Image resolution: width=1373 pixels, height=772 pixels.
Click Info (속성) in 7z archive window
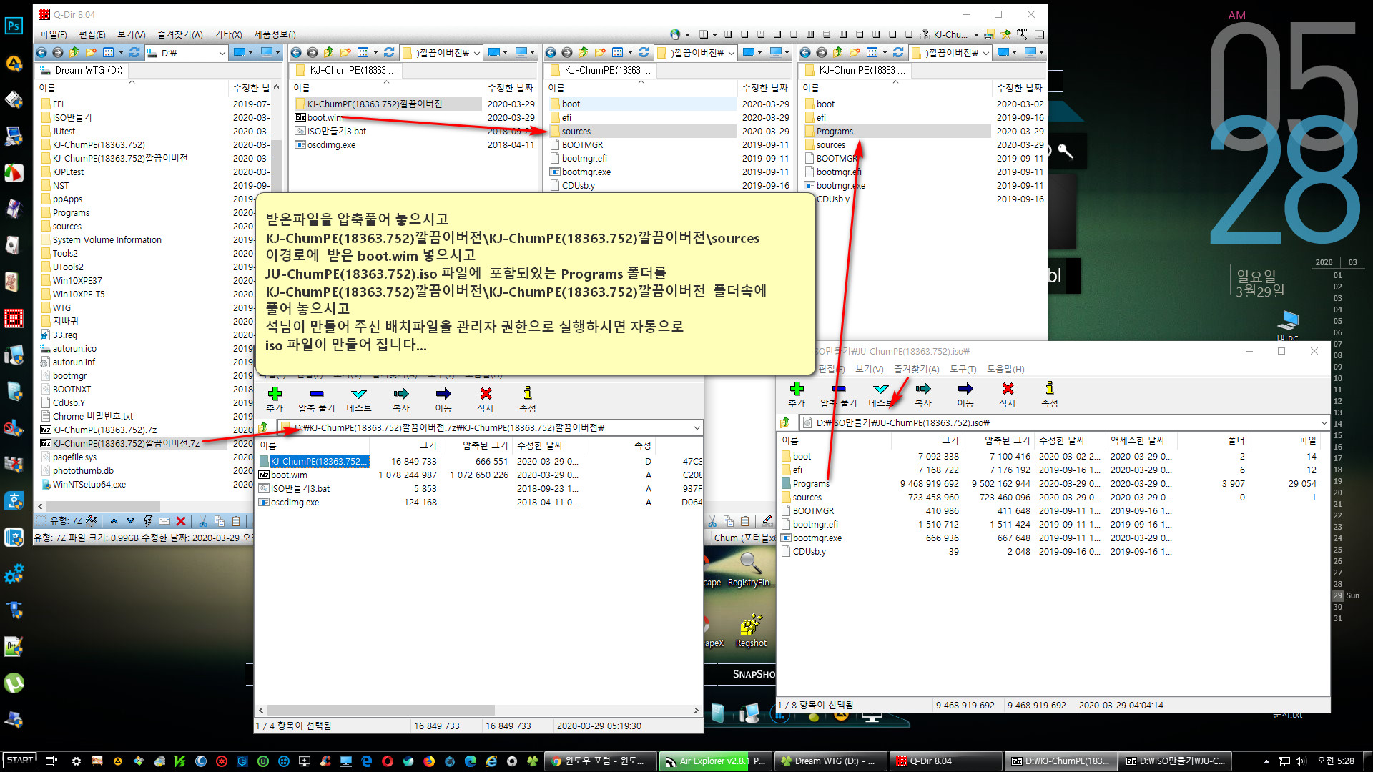point(528,399)
